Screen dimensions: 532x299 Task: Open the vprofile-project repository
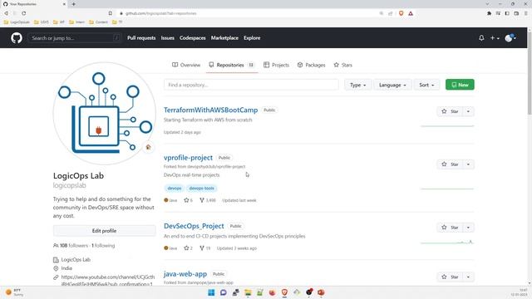pos(189,158)
